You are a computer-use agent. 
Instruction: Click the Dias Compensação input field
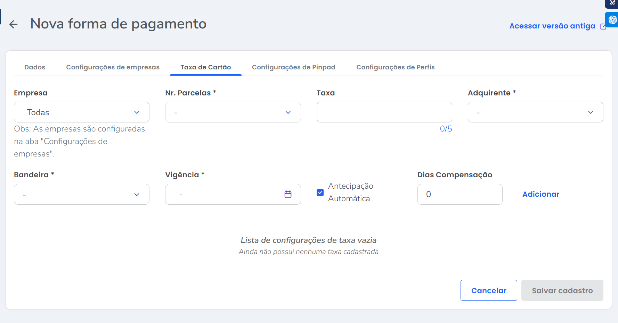[x=460, y=195]
